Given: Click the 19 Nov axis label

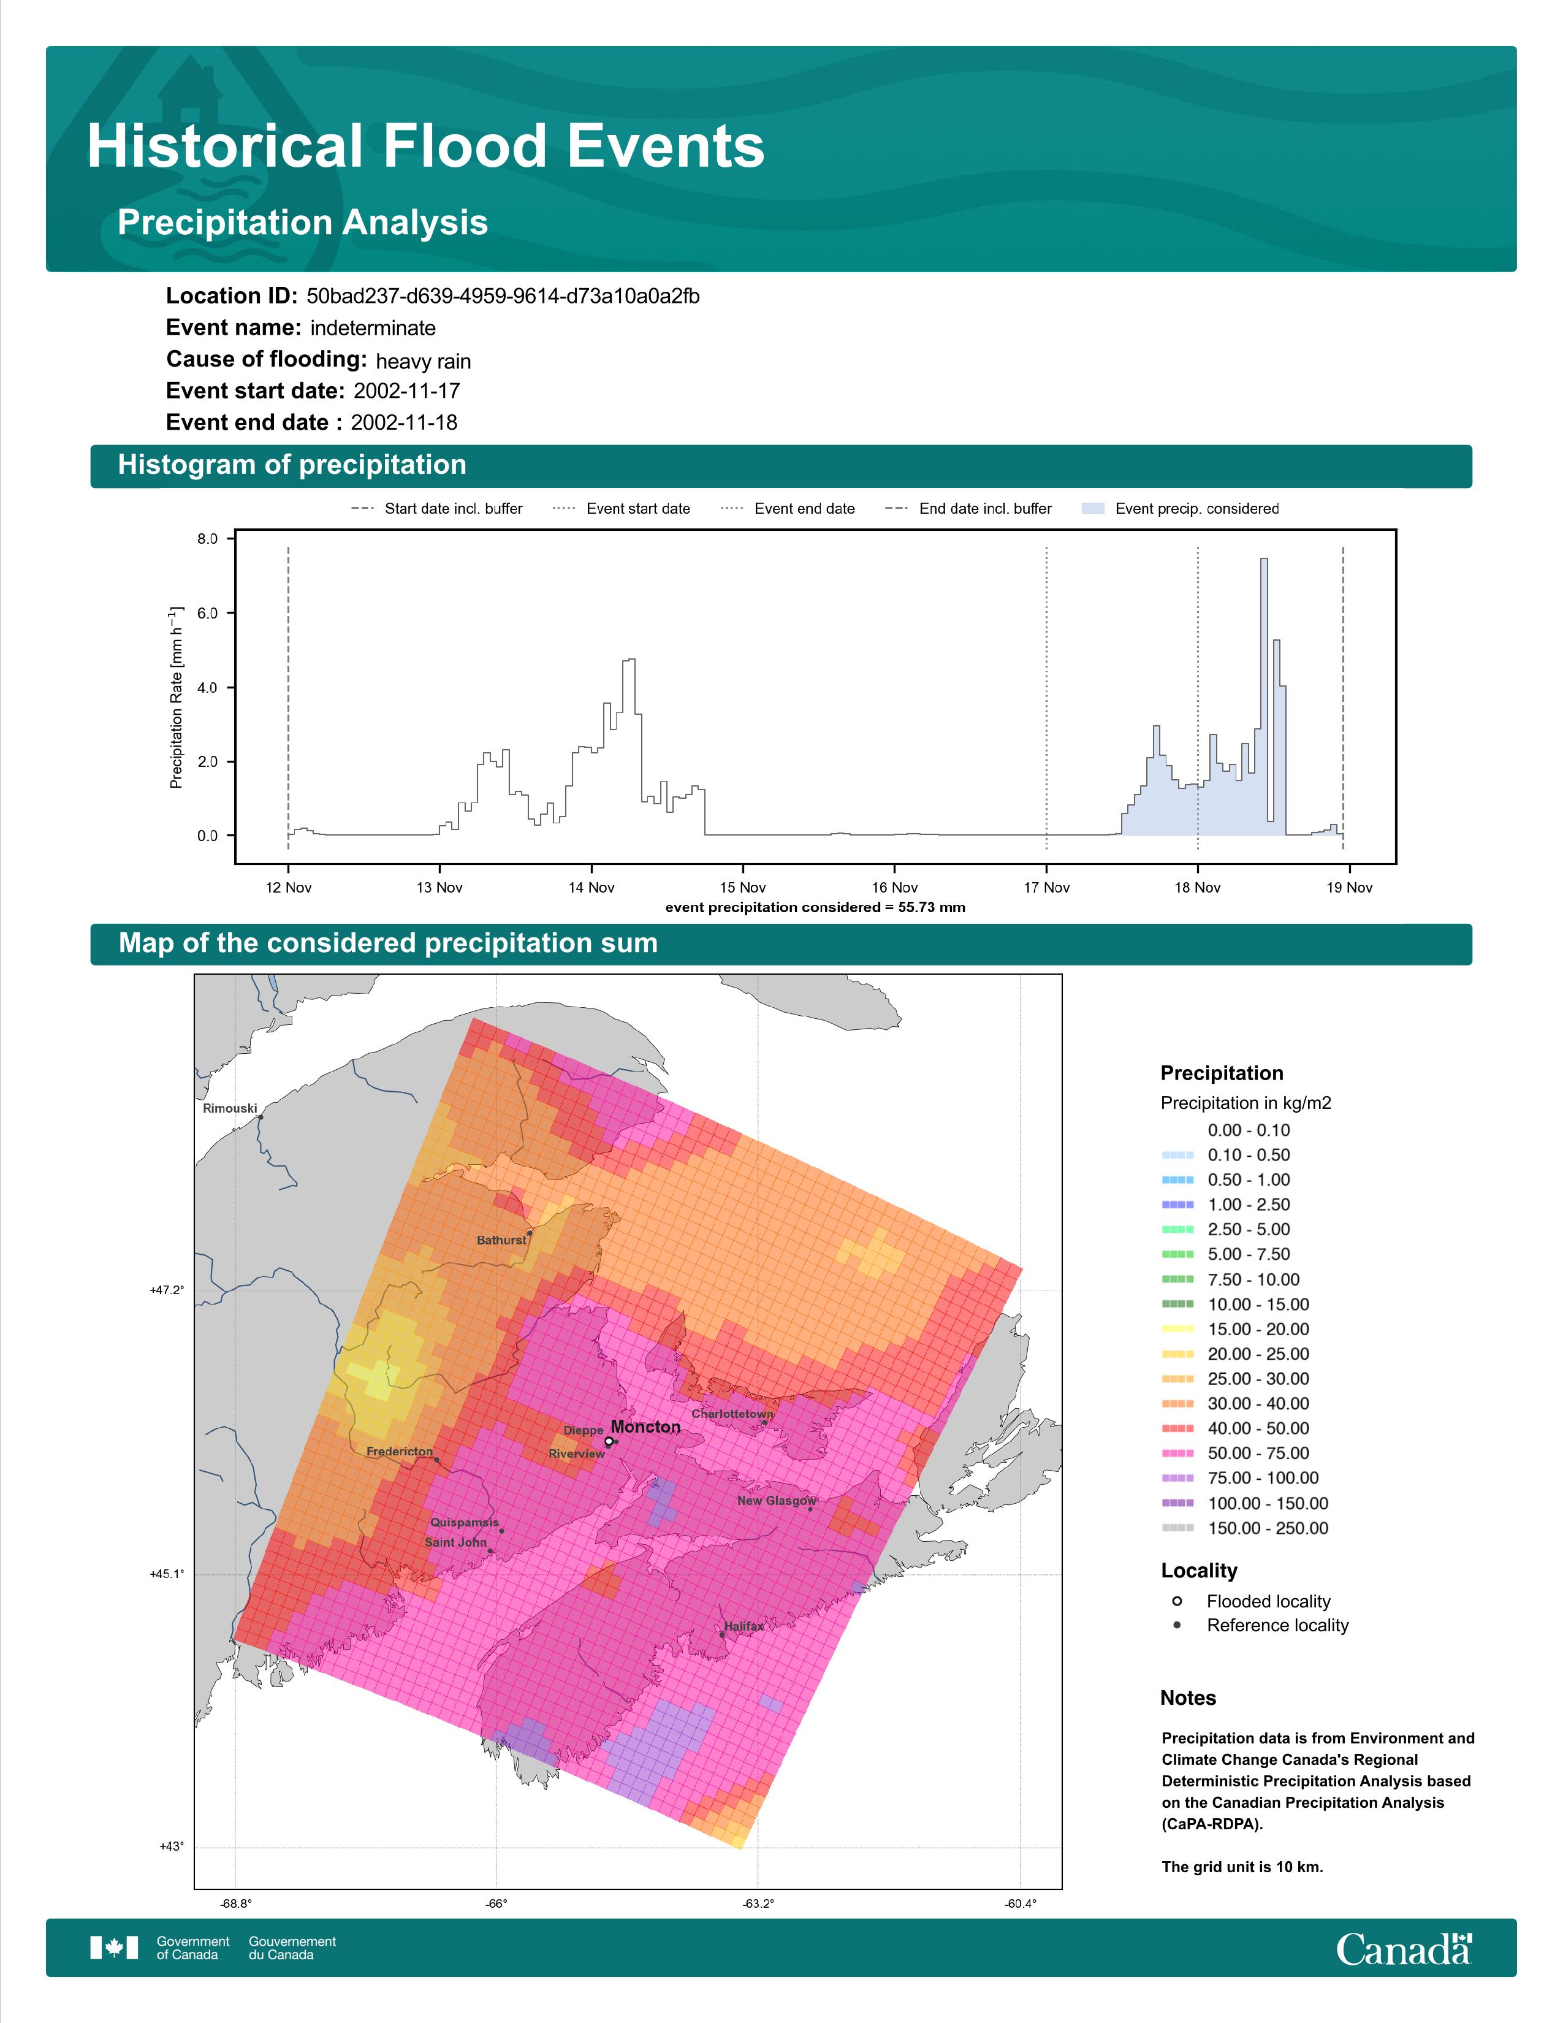Looking at the screenshot, I should click(x=1349, y=888).
